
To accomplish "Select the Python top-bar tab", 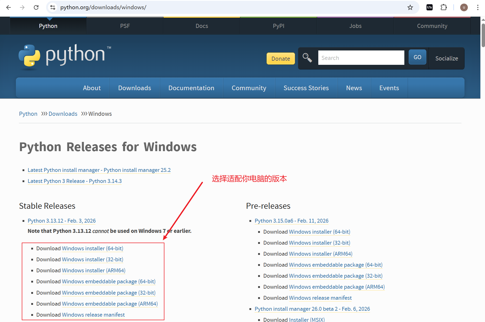I will point(48,26).
